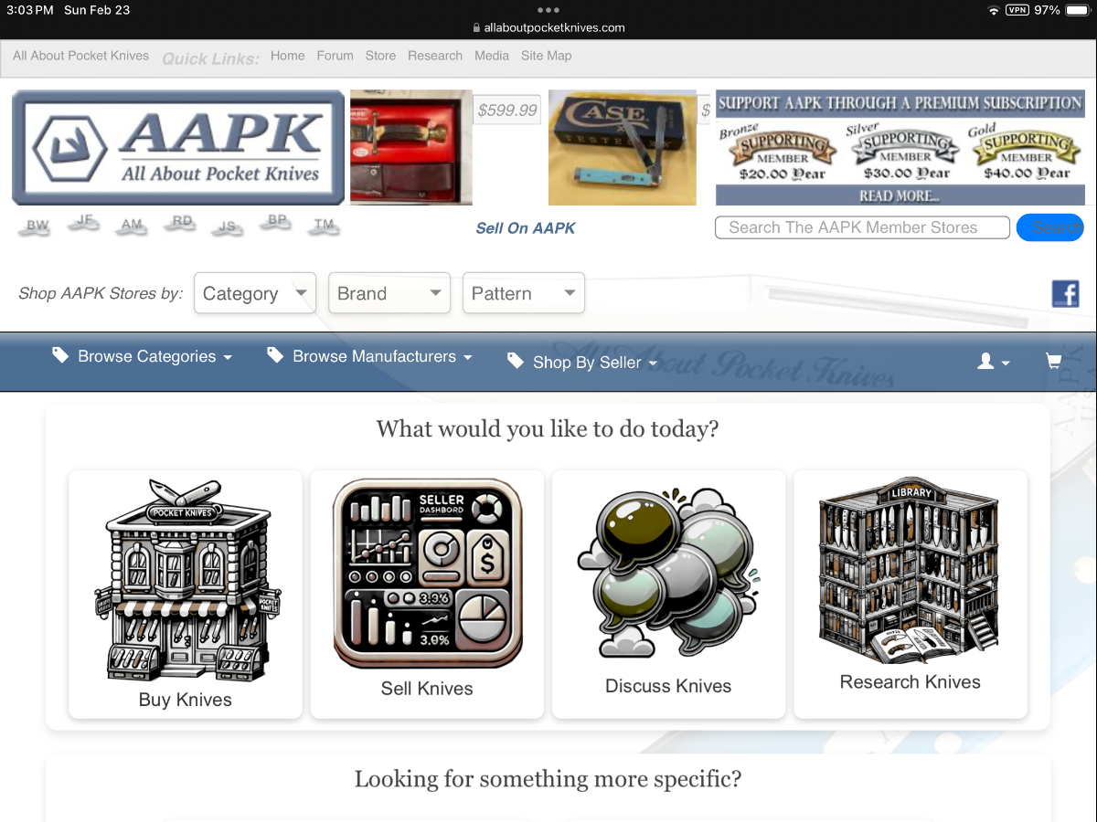Tap the VPN status indicator
The height and width of the screenshot is (822, 1097).
point(1017,10)
